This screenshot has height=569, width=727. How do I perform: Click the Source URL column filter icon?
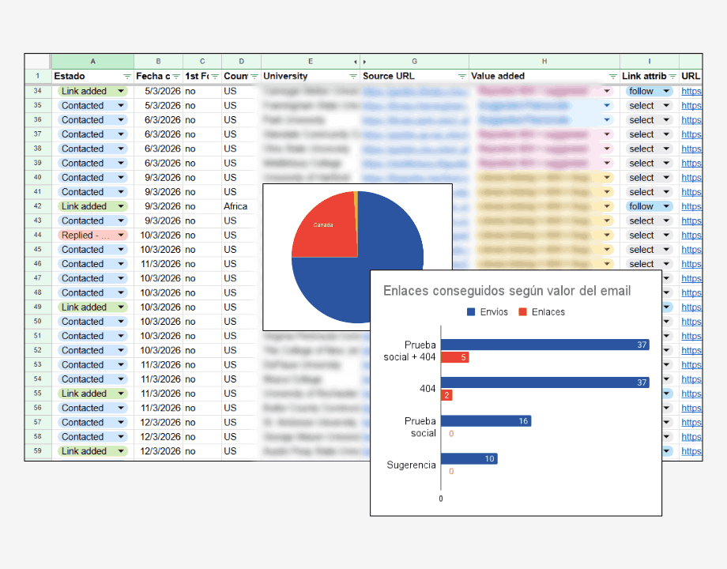click(x=462, y=77)
